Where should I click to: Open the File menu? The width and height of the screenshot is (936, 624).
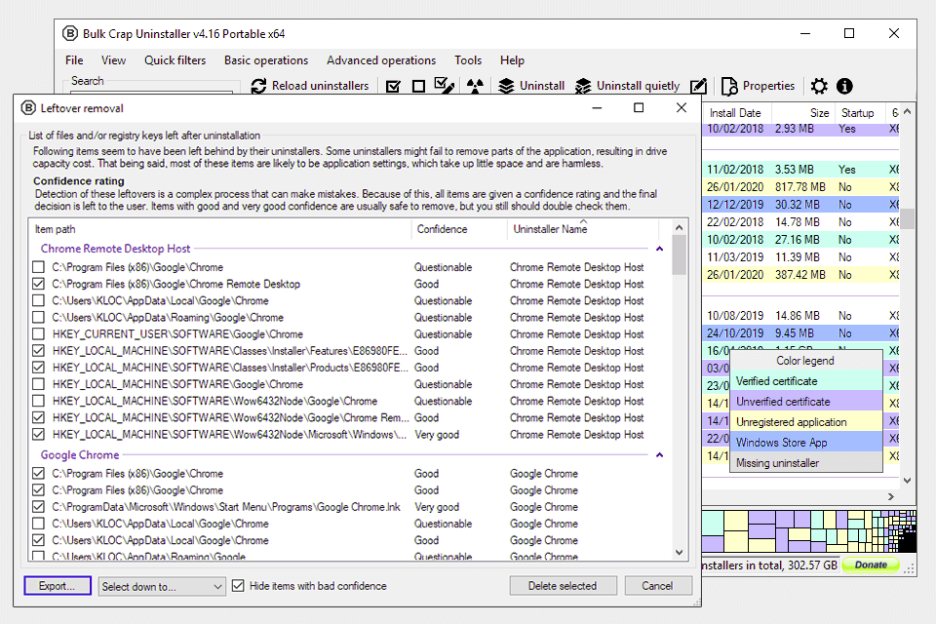74,60
